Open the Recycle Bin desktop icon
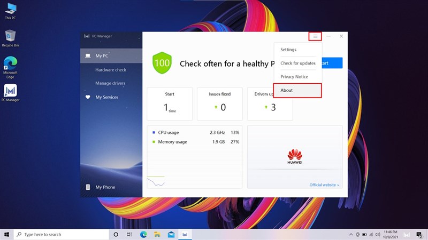Screen dimensions: 428x240 [x=10, y=38]
